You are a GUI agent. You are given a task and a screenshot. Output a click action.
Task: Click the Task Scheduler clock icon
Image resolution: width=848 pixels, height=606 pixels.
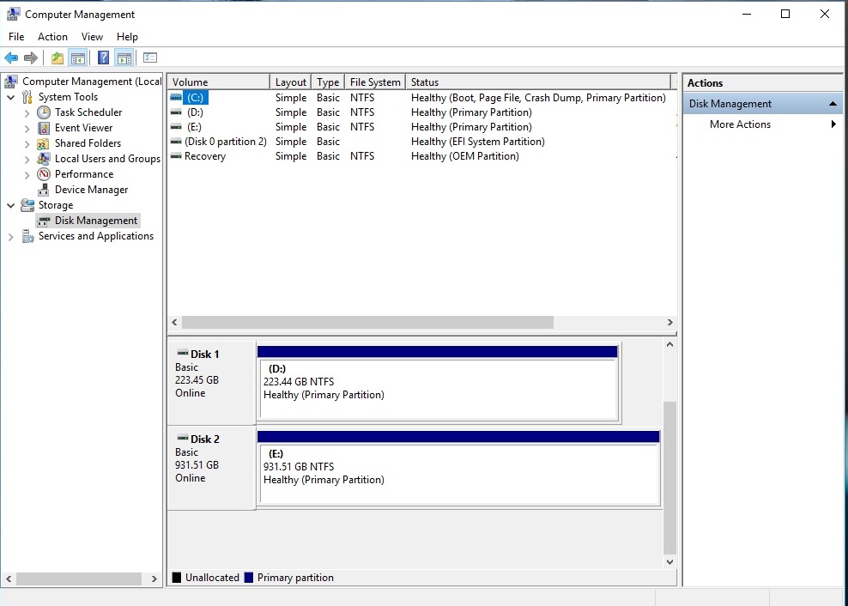click(43, 112)
